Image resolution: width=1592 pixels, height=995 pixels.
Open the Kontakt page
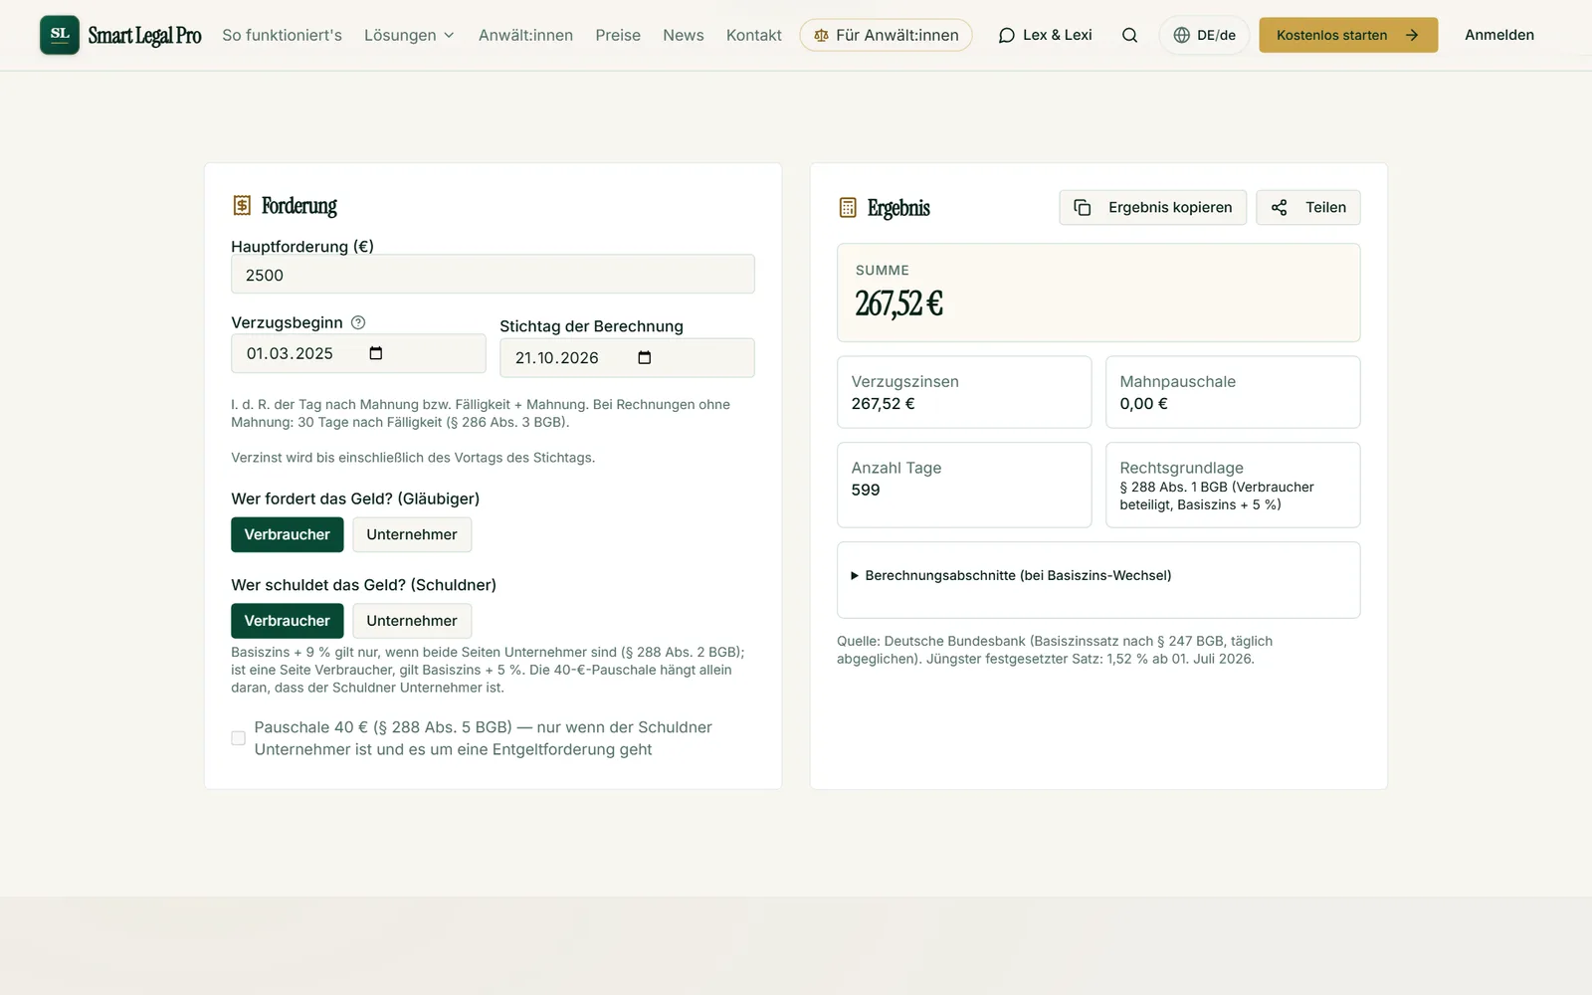pos(754,35)
